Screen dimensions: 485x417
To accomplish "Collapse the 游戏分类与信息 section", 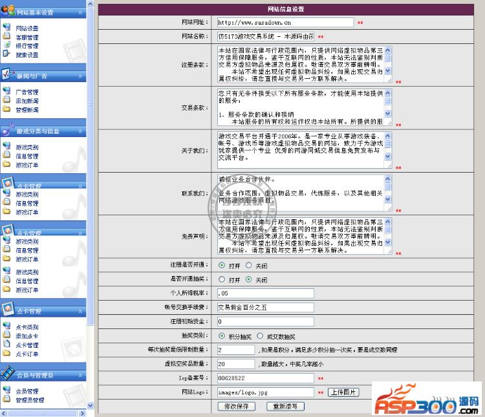I will coord(80,131).
